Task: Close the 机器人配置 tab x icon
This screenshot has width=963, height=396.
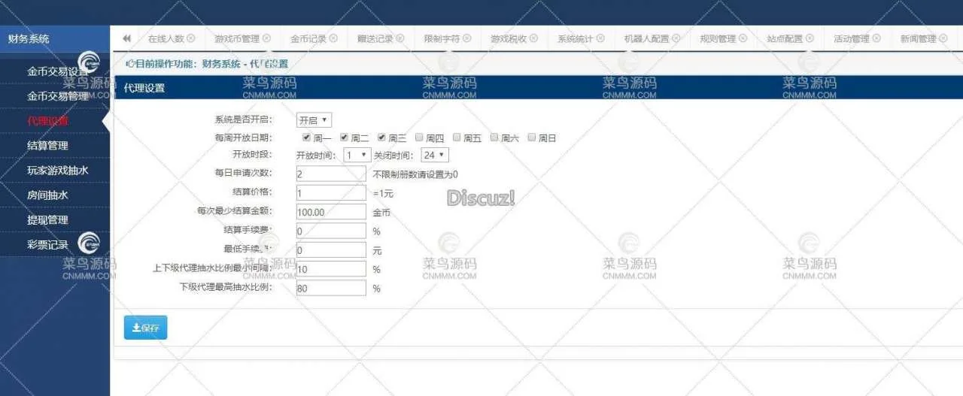Action: tap(676, 38)
